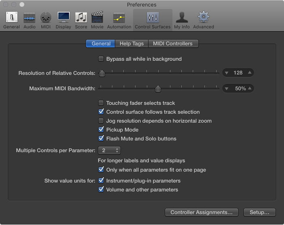
Task: Uncheck Only when all parameters fit on one page
Action: (101, 170)
